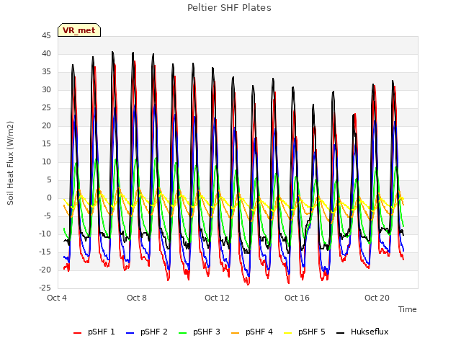The width and height of the screenshot is (461, 346).
Task: Click the black Hukseflux legend swatch
Action: 341,333
